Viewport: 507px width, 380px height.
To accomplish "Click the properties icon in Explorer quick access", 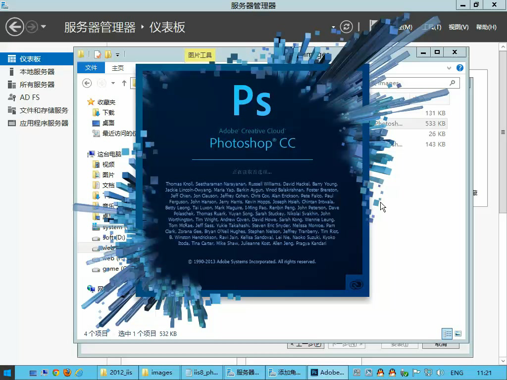I will [98, 54].
